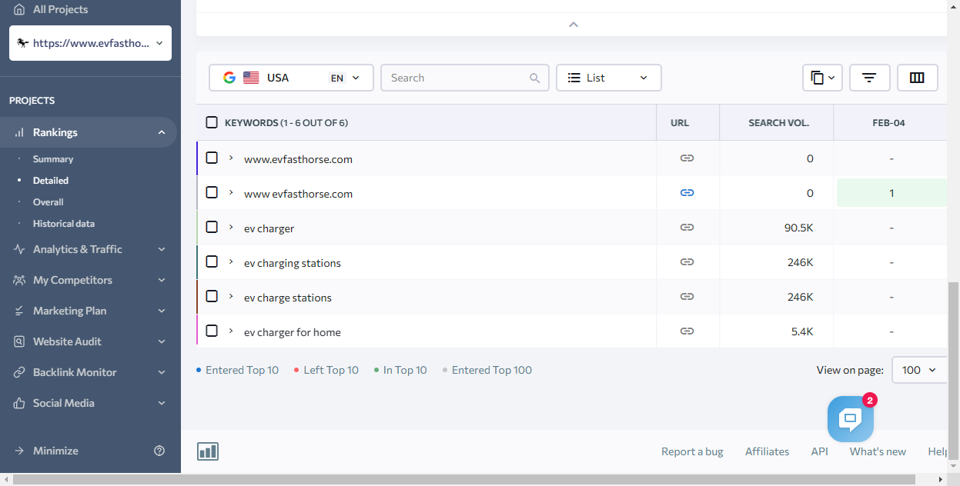This screenshot has height=486, width=960.
Task: Check the box for ev charger for home
Action: click(x=212, y=331)
